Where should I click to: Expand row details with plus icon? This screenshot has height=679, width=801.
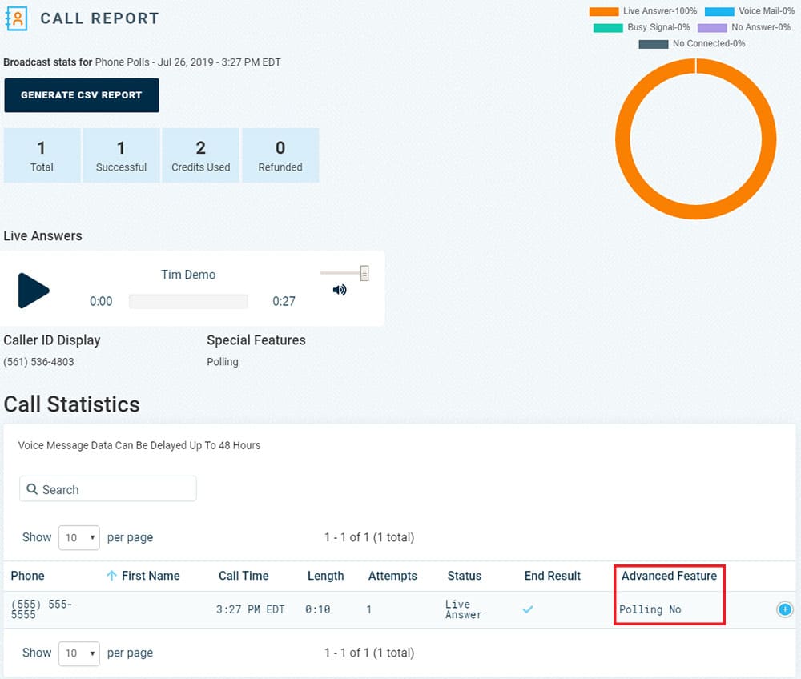point(785,609)
